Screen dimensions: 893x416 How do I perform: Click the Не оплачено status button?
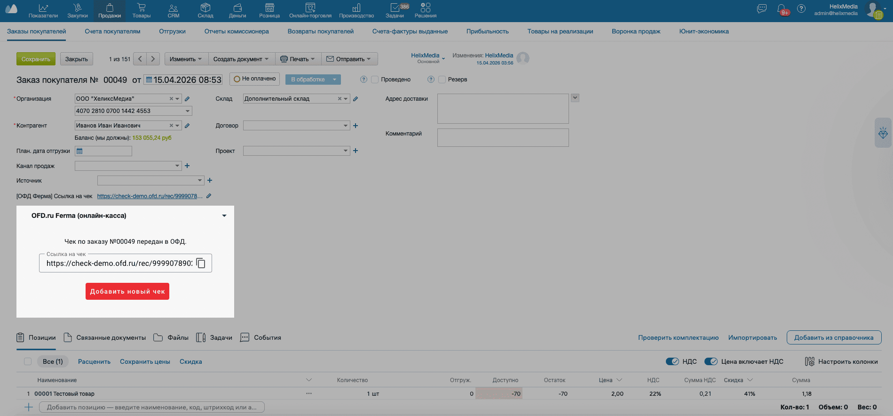pyautogui.click(x=255, y=79)
